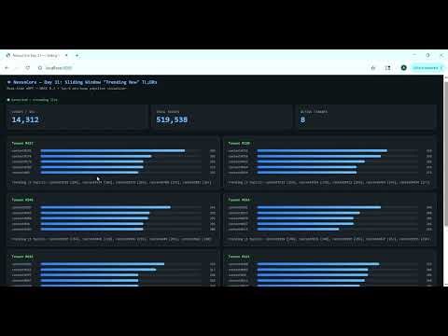Bookmark this page with the star icon

[373, 68]
